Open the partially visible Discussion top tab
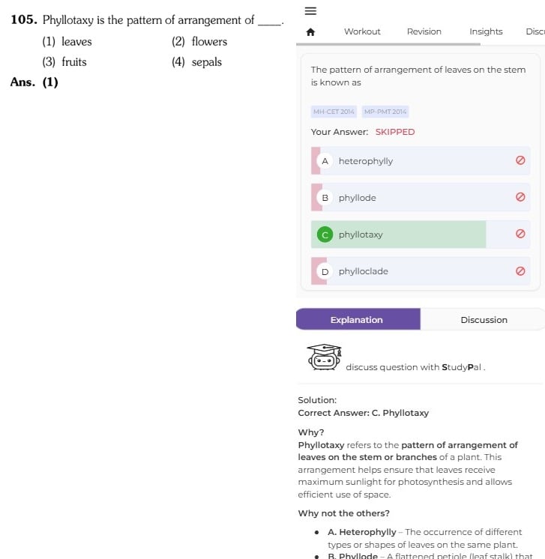Viewport: 545px width, 559px height. pyautogui.click(x=535, y=31)
